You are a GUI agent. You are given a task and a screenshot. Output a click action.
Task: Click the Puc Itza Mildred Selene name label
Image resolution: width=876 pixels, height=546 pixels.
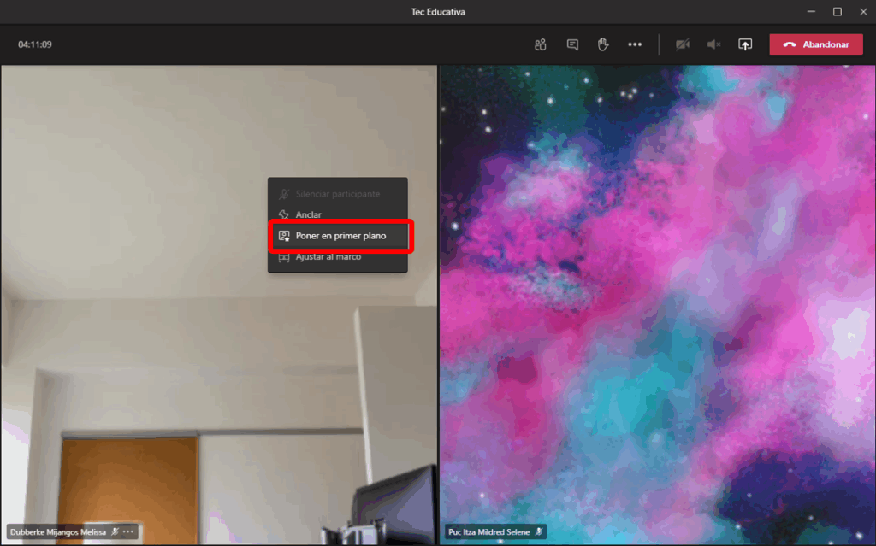[x=489, y=531]
